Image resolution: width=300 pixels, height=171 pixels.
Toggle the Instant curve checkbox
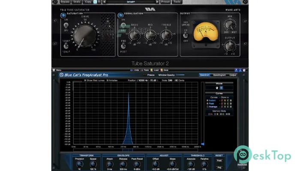[207, 100]
